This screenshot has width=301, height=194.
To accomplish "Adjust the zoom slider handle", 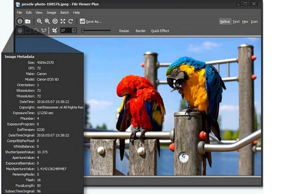I will point(83,31).
